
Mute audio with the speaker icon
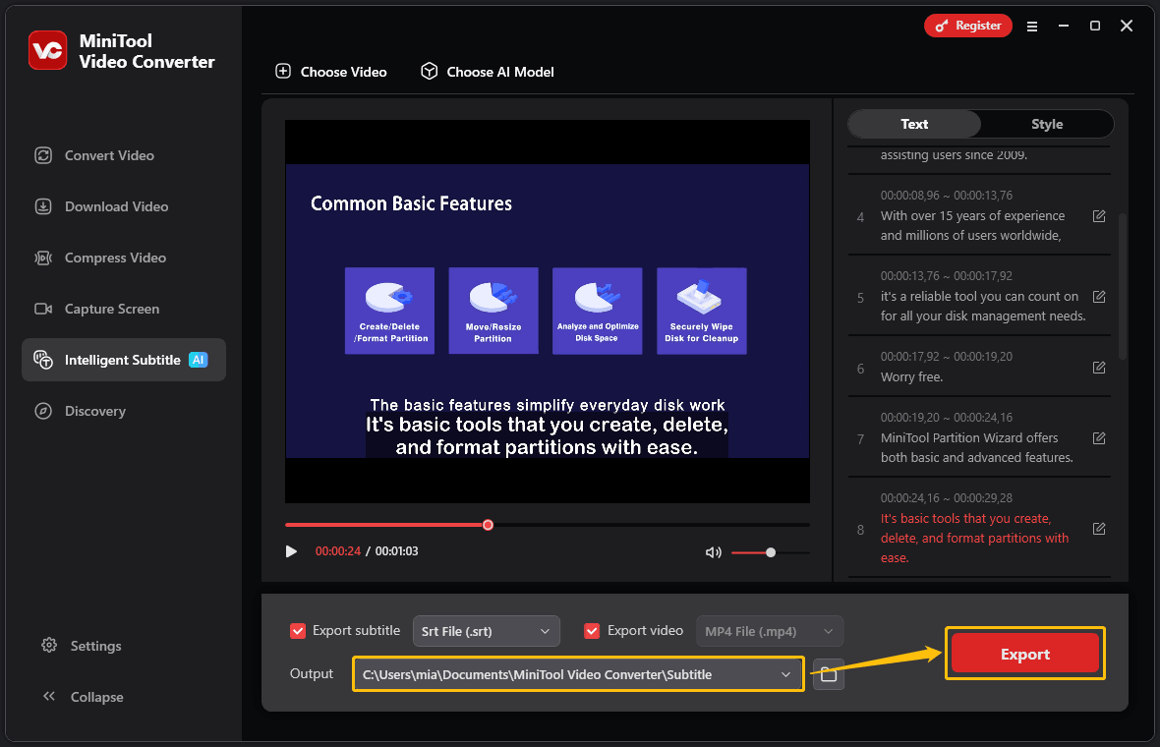point(713,551)
